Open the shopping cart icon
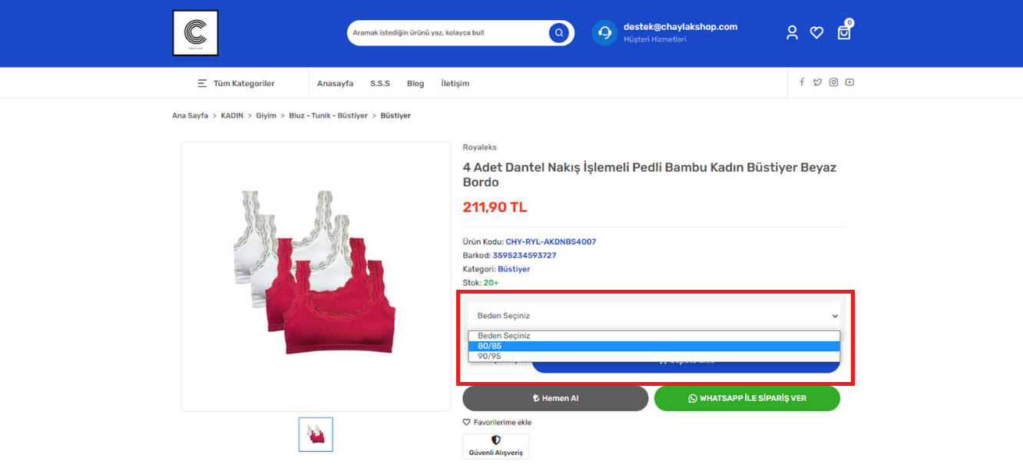1023x465 pixels. [x=843, y=32]
